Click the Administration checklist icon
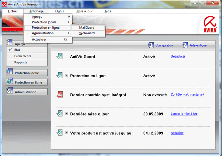 click(x=10, y=91)
